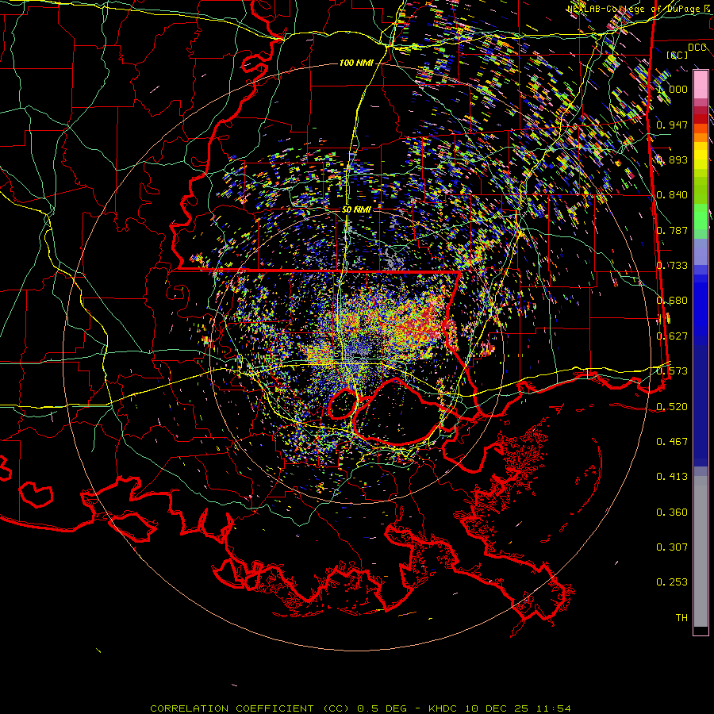Click the 0.787 scale label
714x714 pixels.
click(x=672, y=230)
